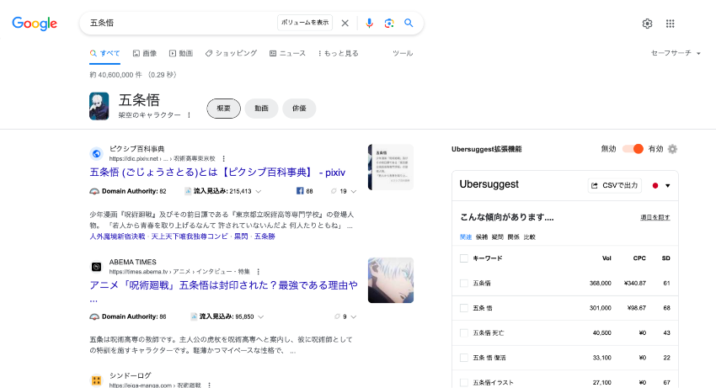Image resolution: width=716 pixels, height=388 pixels.
Task: Click backlinks icon showing 19
Action: pos(334,191)
